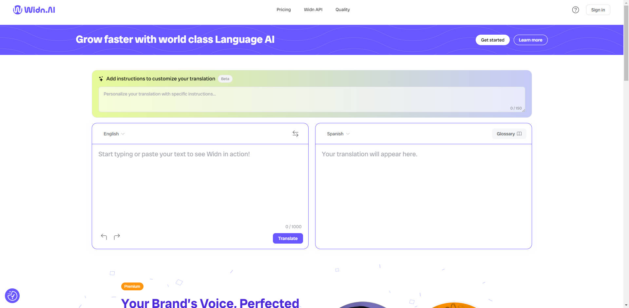
Task: Open the Quality menu item
Action: coord(342,9)
